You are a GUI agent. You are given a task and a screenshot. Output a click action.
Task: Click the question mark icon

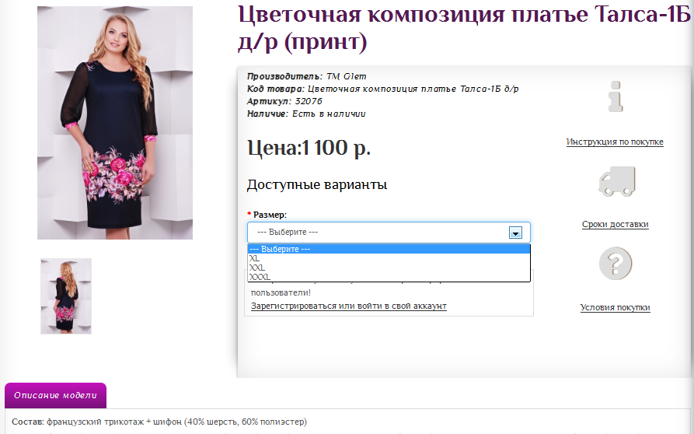[x=616, y=264]
